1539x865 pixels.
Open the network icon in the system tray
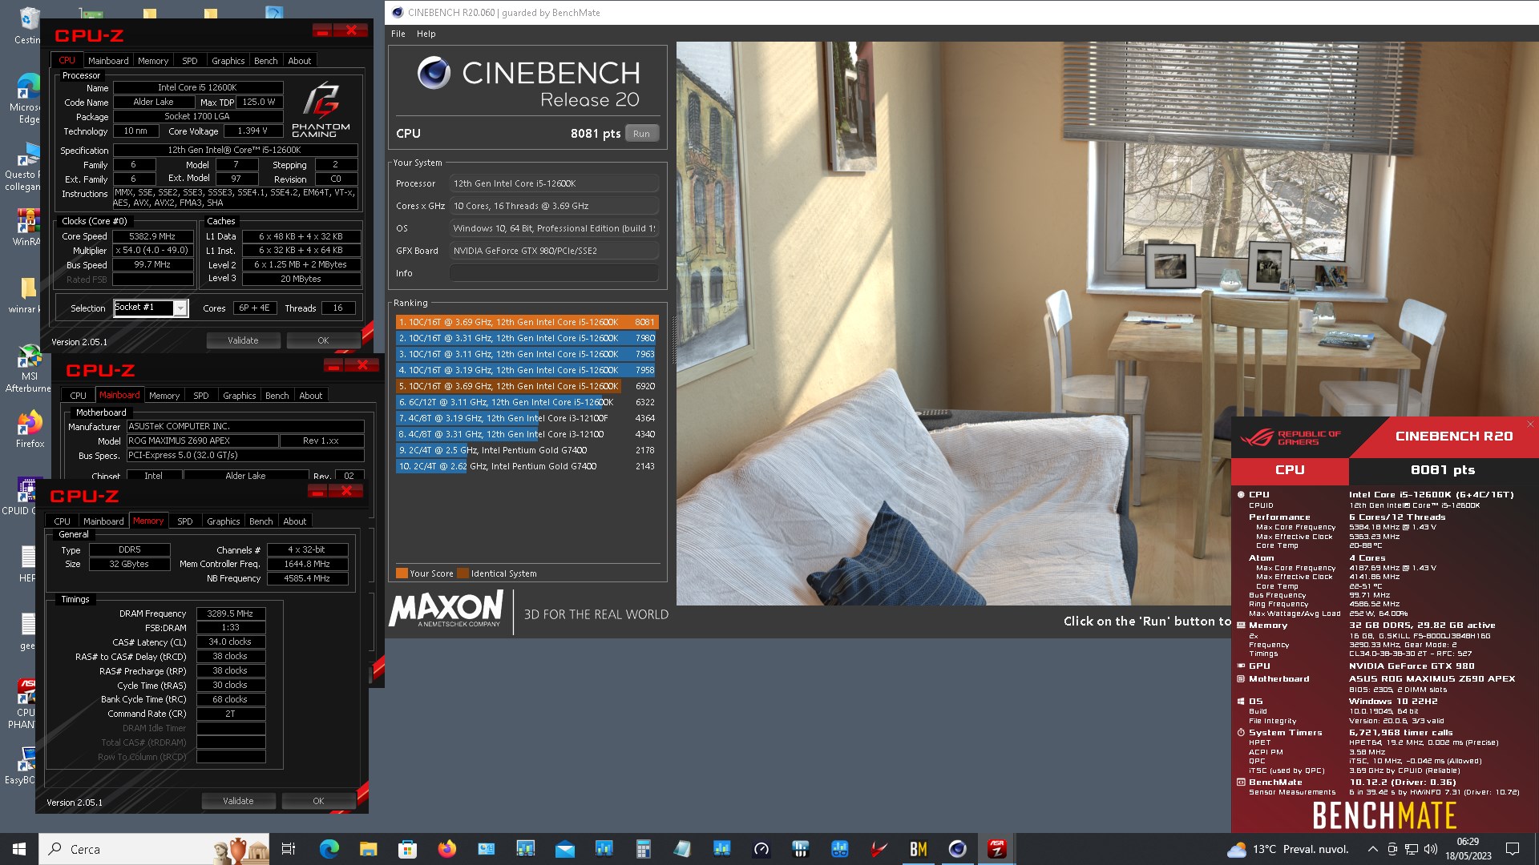[1412, 849]
